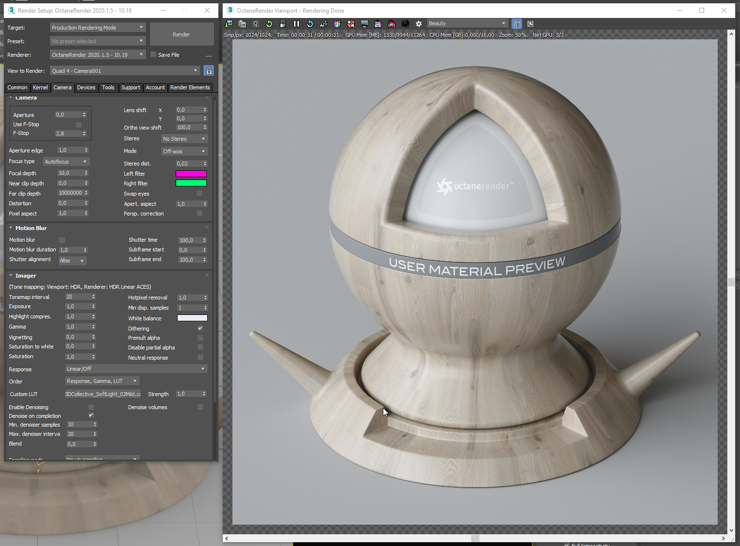
Task: Click the OctaneRender Viewport window app icon
Action: pos(230,10)
